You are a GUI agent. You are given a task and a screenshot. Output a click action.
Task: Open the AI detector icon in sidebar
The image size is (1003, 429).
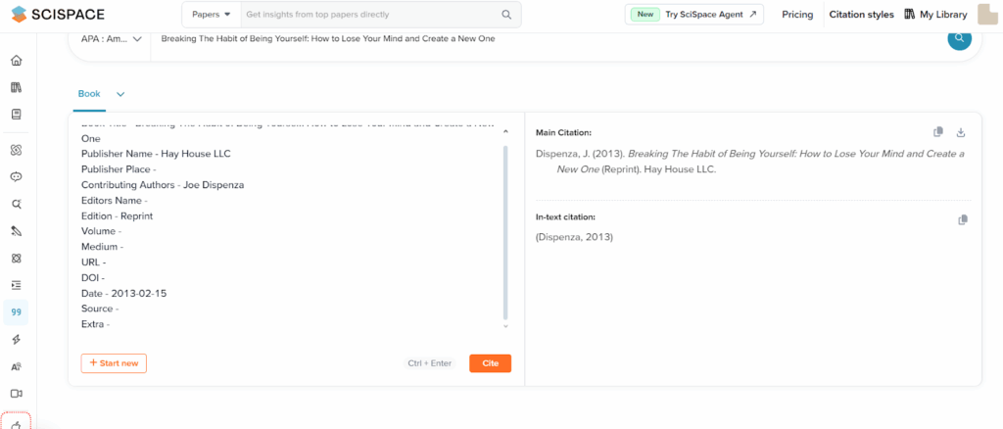(17, 366)
